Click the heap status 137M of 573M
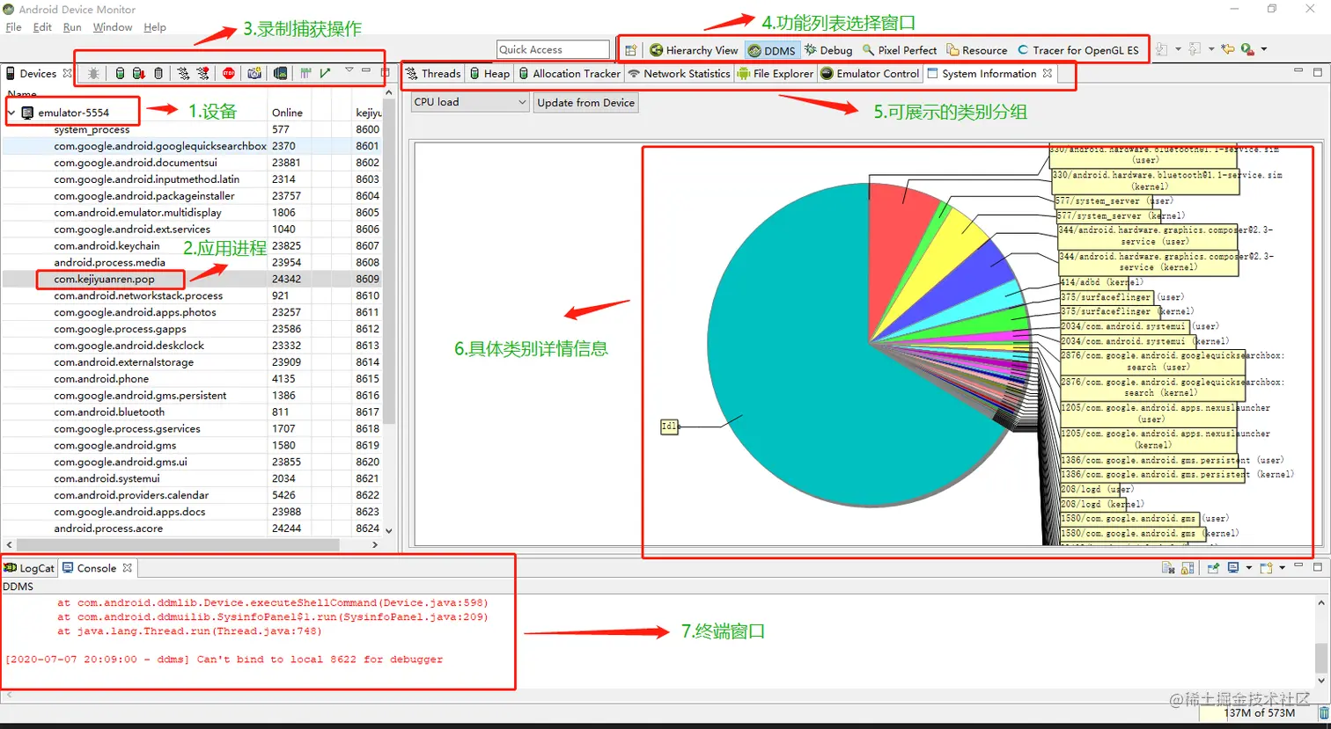 point(1260,713)
